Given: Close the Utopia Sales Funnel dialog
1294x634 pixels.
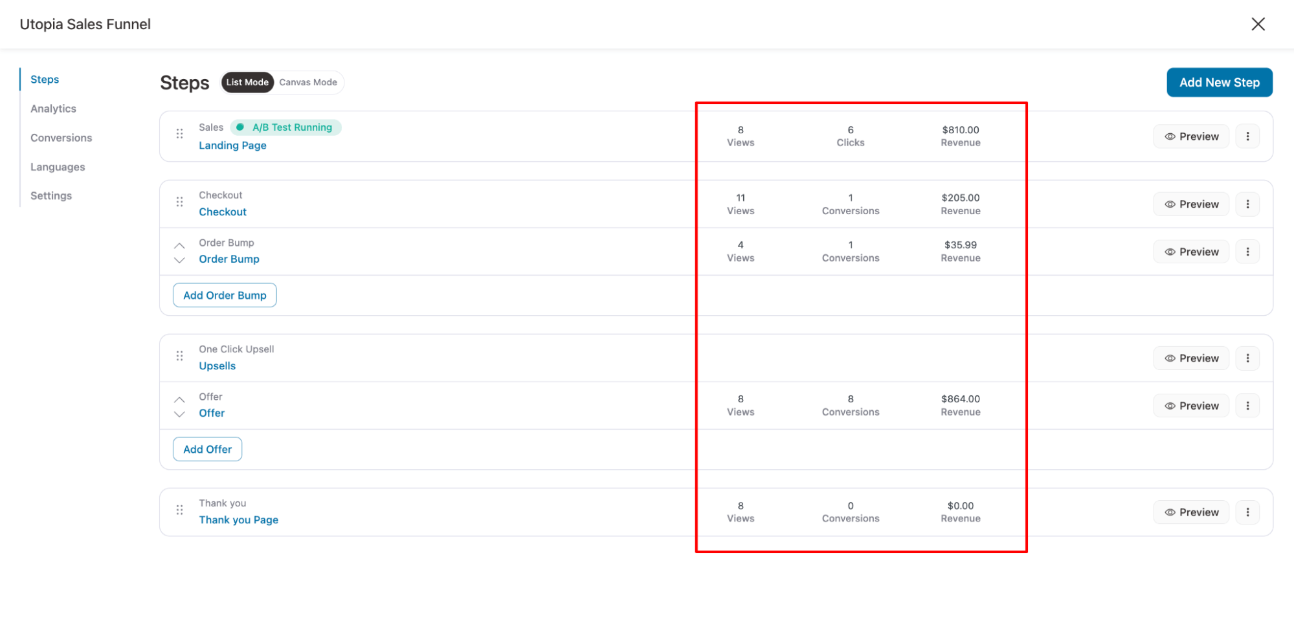Looking at the screenshot, I should (x=1258, y=24).
